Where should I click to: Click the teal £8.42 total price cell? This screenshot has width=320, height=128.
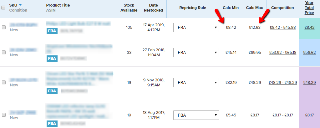[x=309, y=27]
